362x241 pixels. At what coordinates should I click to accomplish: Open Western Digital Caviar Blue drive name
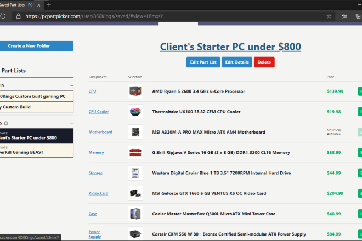(x=221, y=173)
